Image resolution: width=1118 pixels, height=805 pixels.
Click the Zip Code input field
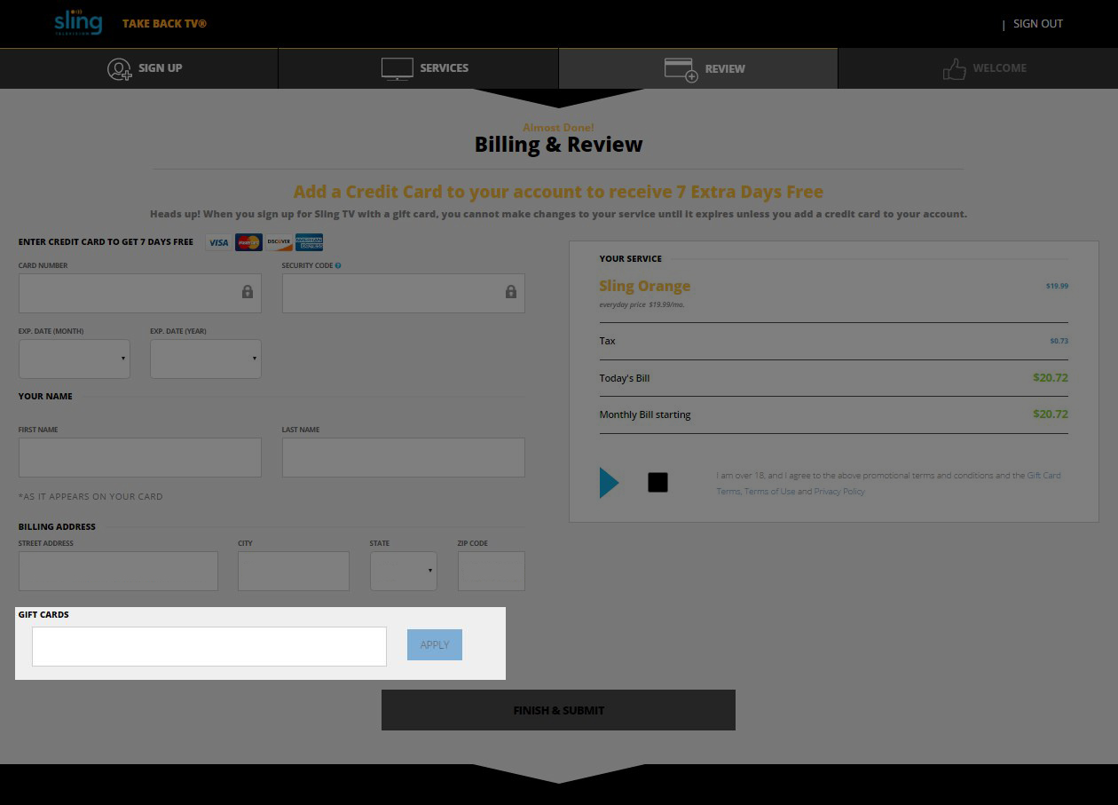(492, 571)
